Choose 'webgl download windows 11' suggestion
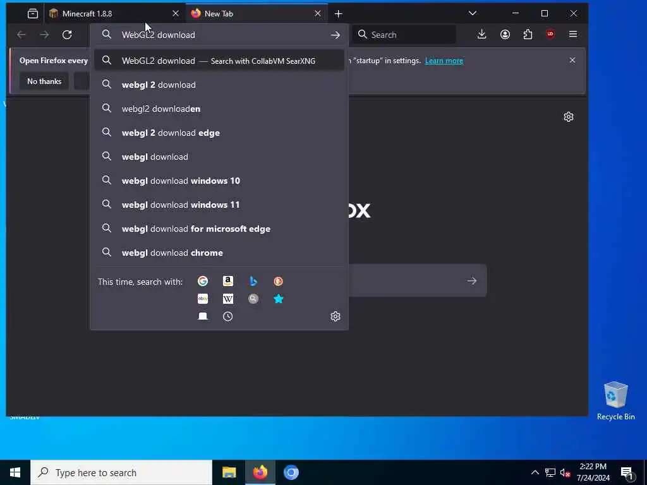The height and width of the screenshot is (485, 647). click(x=219, y=205)
